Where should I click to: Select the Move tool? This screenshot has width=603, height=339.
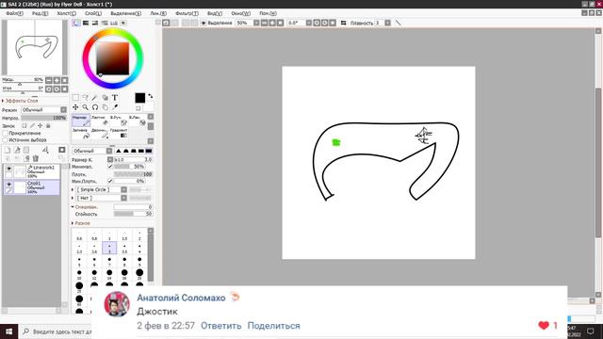pos(75,107)
